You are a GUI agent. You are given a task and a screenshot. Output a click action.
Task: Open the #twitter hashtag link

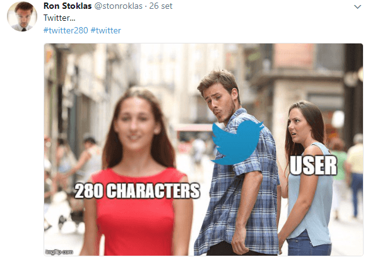coord(105,30)
